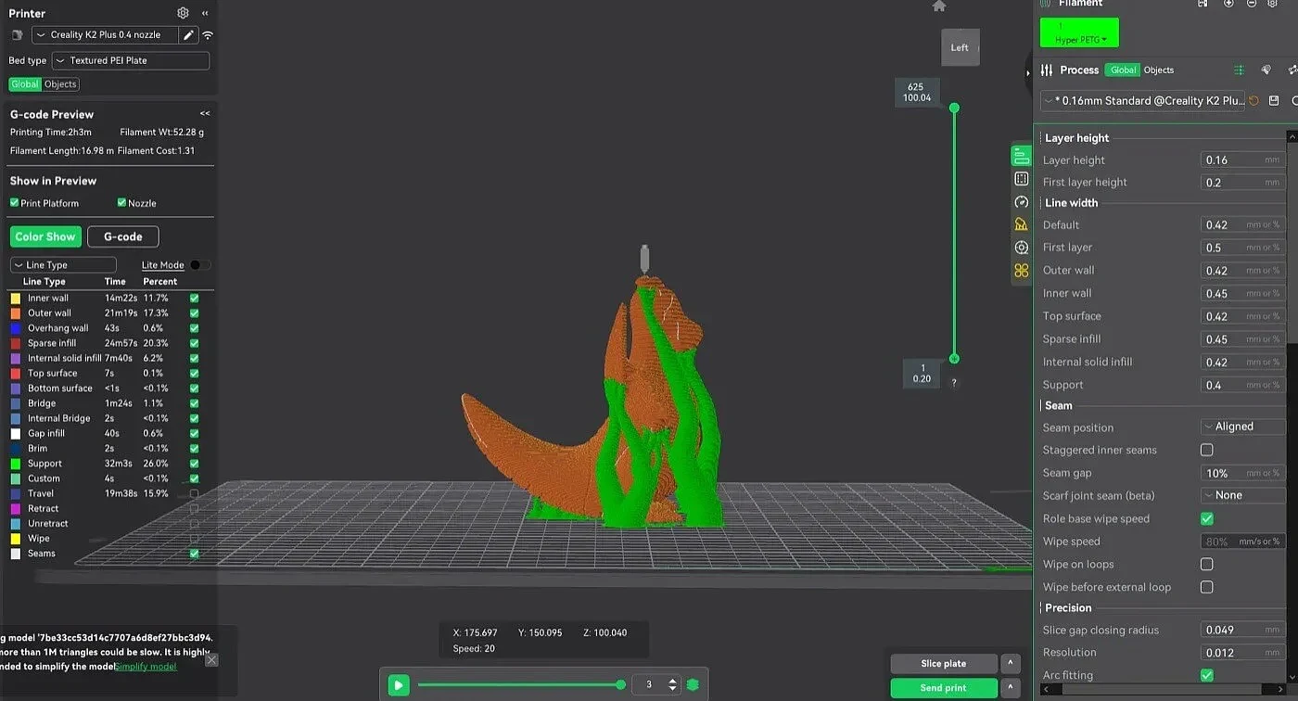The width and height of the screenshot is (1298, 701).
Task: Save the process preset with disk icon
Action: pyautogui.click(x=1274, y=100)
